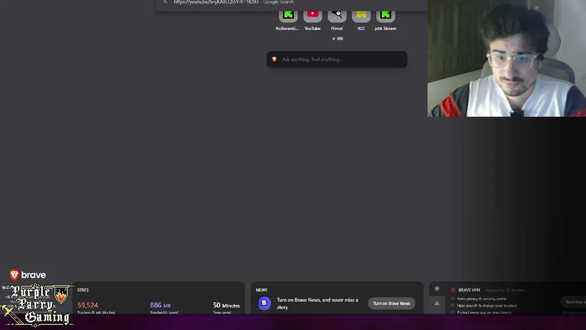Image resolution: width=586 pixels, height=330 pixels.
Task: Click the Brave VPN logo icon
Action: click(453, 290)
